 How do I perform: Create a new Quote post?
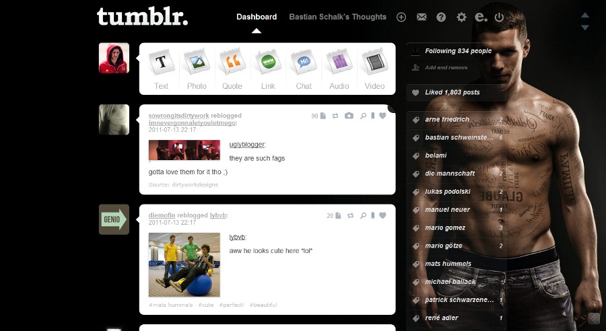coord(232,69)
